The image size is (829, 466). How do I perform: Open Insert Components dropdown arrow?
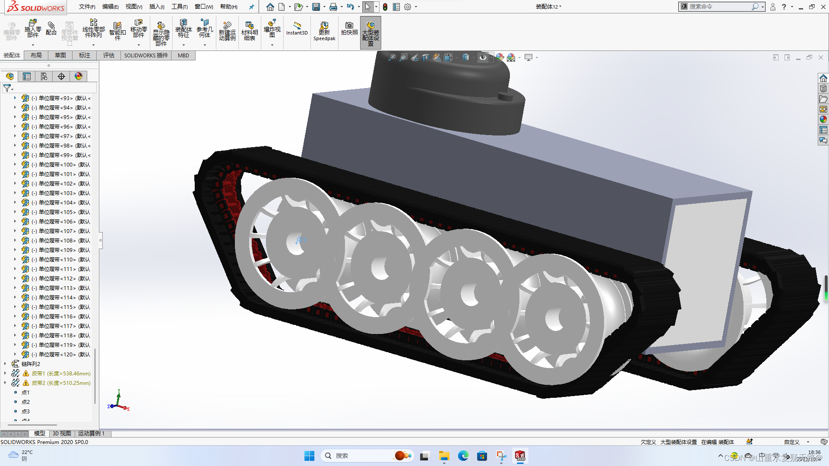[33, 44]
